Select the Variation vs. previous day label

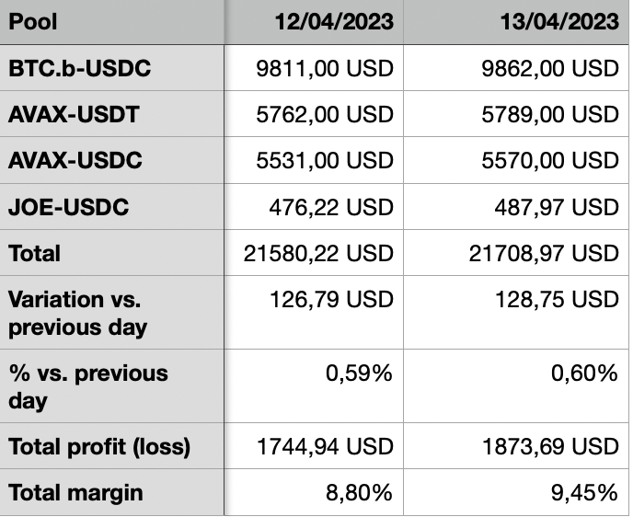(77, 313)
